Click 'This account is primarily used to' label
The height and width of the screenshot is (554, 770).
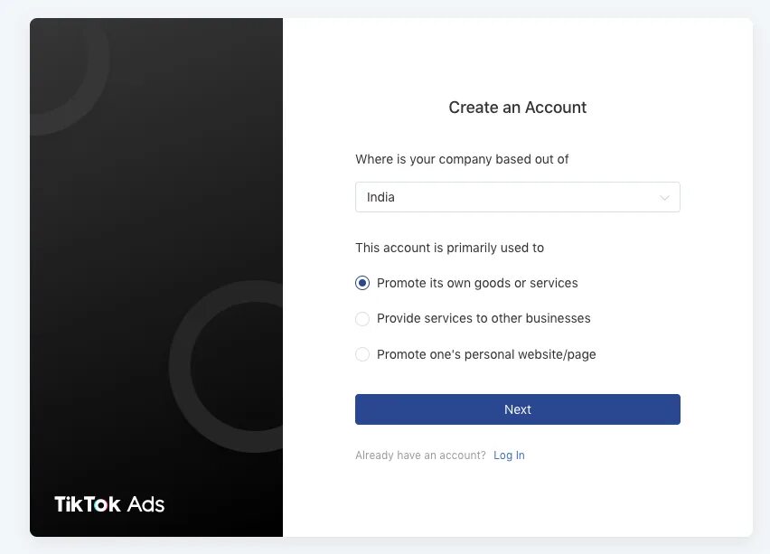click(x=449, y=248)
